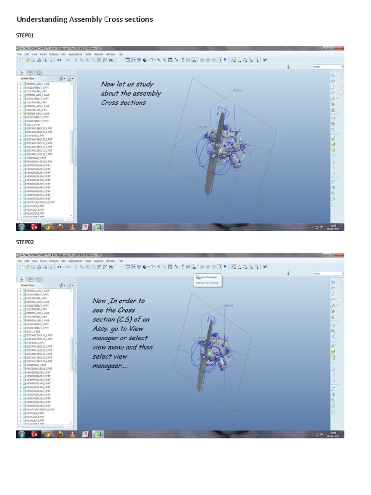Image resolution: width=371 pixels, height=495 pixels.
Task: Click the Print icon in STEP01 screenshot
Action: pos(39,60)
